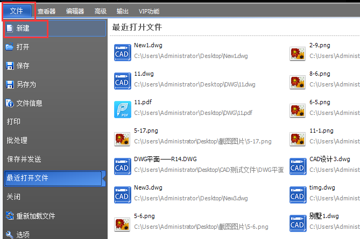Image resolution: width=360 pixels, height=239 pixels.
Task: Click the 保存 floppy disk icon
Action: click(10, 66)
